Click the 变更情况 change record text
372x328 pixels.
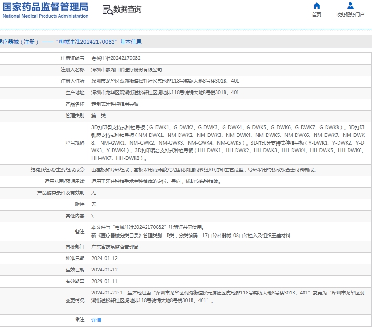tap(228, 297)
